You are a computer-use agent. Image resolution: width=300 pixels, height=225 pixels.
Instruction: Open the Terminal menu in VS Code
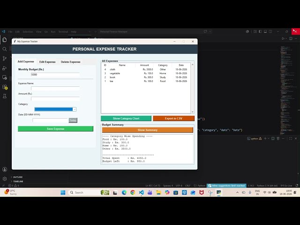63,31
